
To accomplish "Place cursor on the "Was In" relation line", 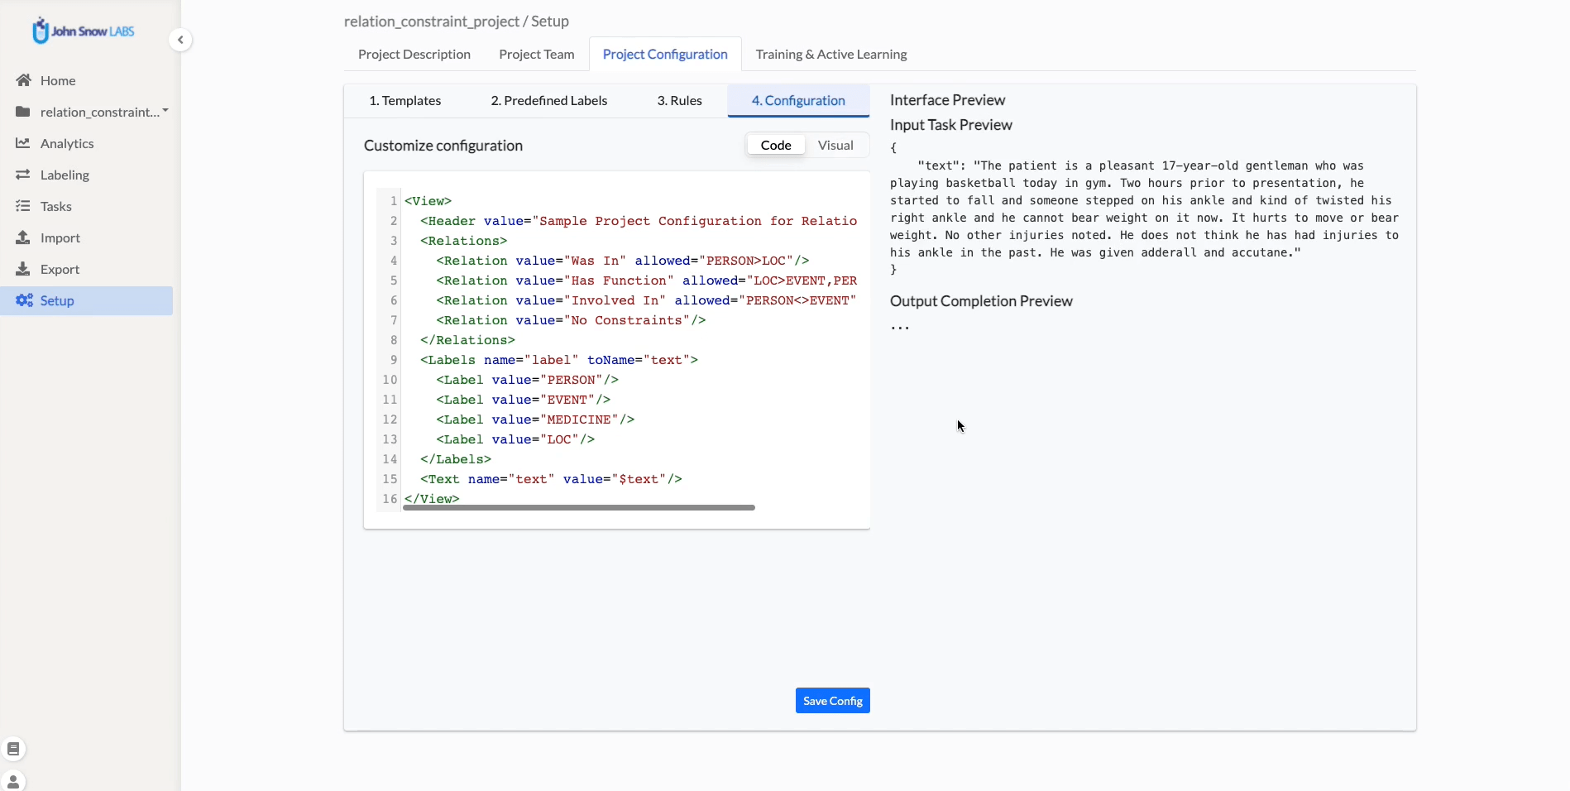I will 623,261.
